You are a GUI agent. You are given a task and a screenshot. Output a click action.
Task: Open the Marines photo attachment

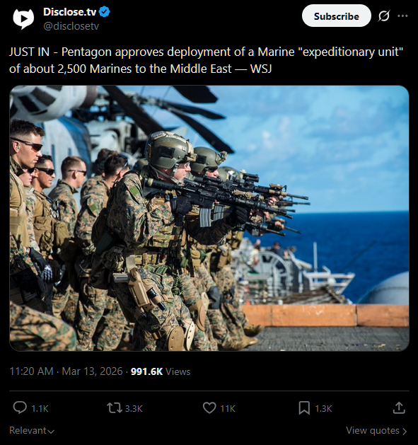point(209,218)
